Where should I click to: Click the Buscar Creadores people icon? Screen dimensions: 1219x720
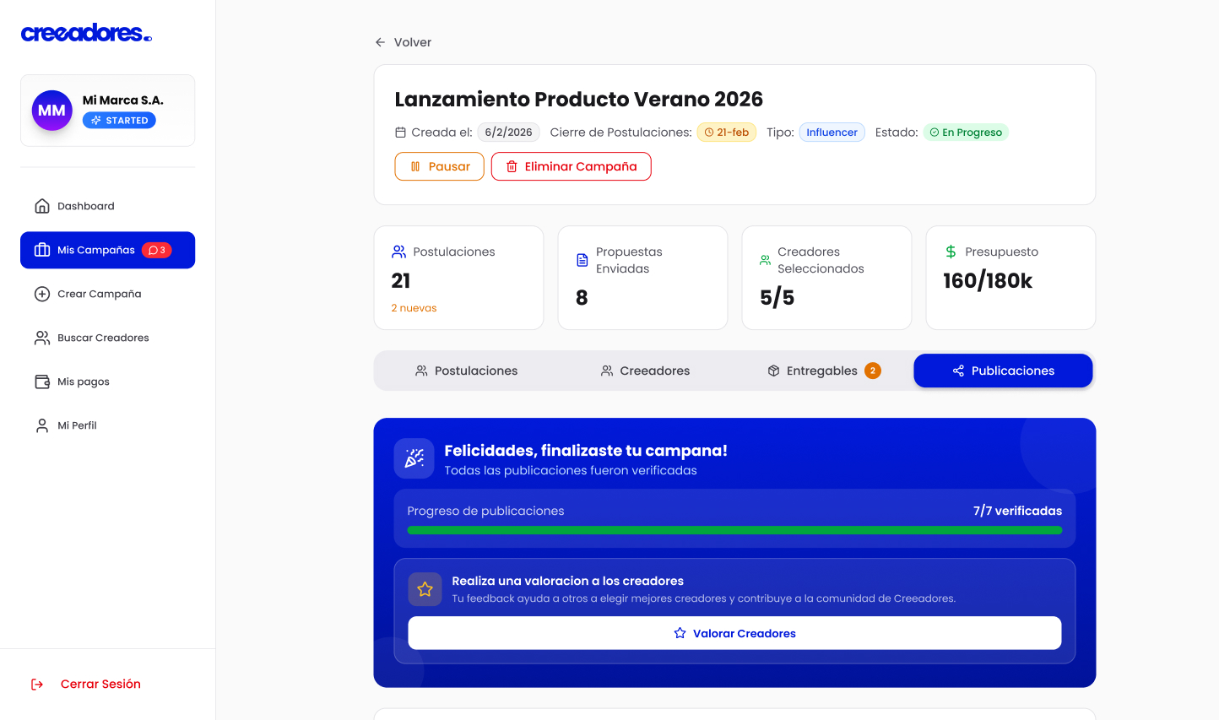pyautogui.click(x=42, y=338)
